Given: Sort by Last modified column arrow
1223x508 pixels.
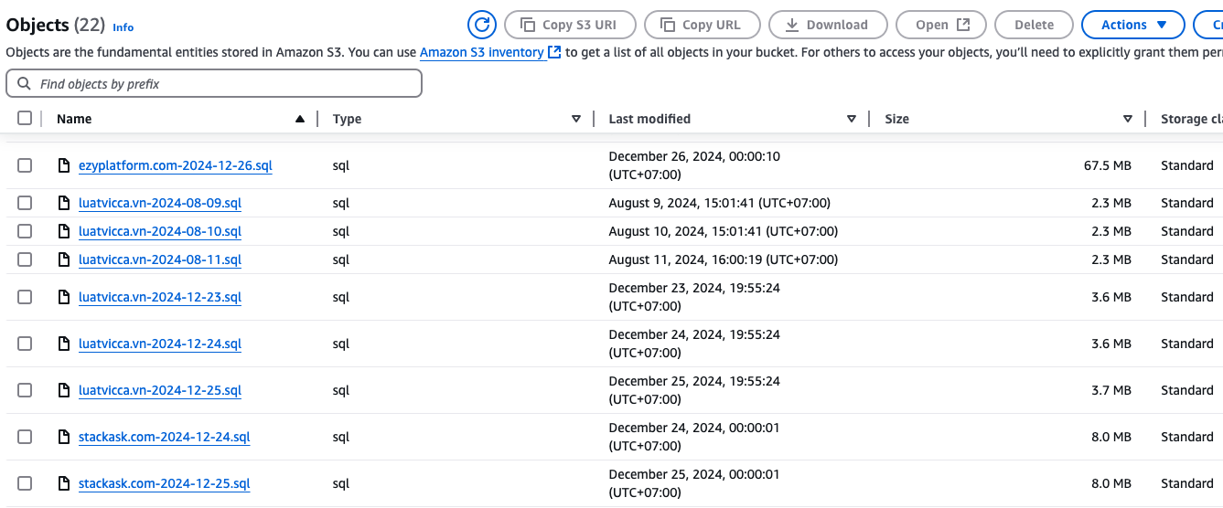Looking at the screenshot, I should (x=852, y=119).
